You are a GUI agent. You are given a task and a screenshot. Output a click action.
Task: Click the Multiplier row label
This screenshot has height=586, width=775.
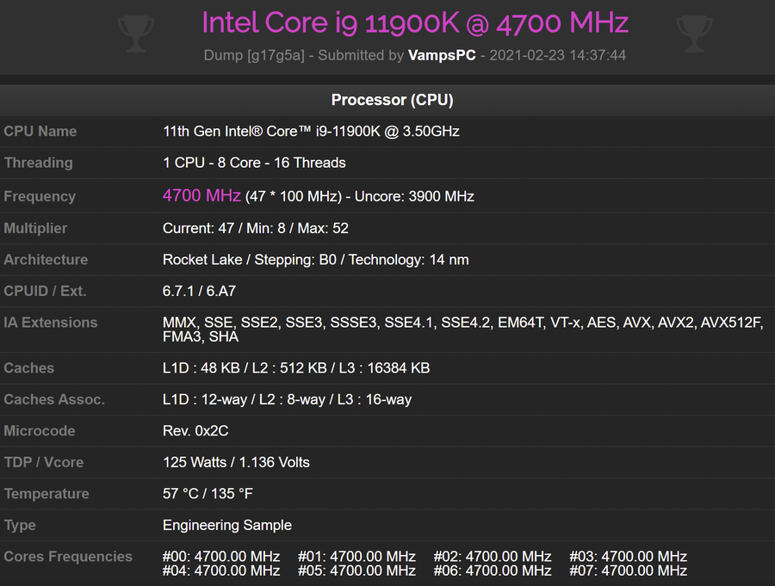click(x=35, y=228)
